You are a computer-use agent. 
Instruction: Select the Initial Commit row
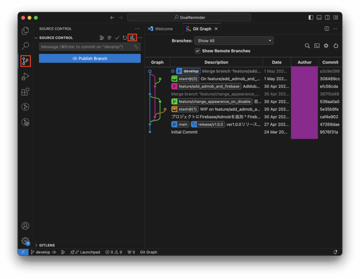[243, 132]
